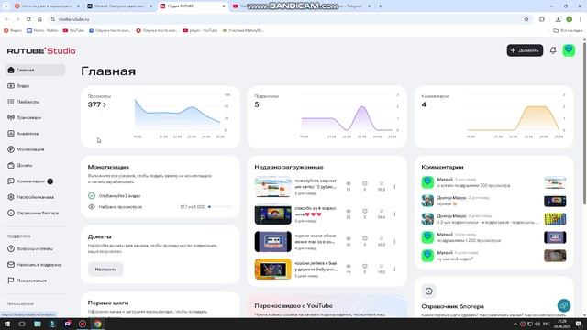587x330 pixels.
Task: Open more options for the 2-days-ago video
Action: (x=394, y=187)
